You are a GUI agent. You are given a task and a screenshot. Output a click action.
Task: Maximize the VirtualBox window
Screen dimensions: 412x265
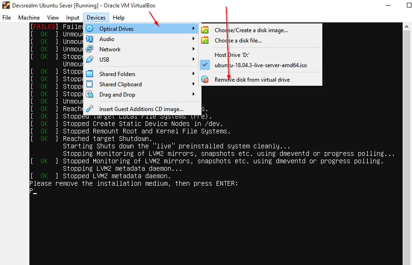tap(409, 5)
